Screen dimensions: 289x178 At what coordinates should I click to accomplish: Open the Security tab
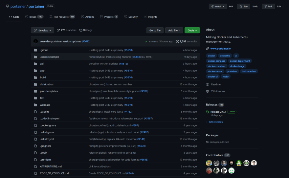(131, 17)
